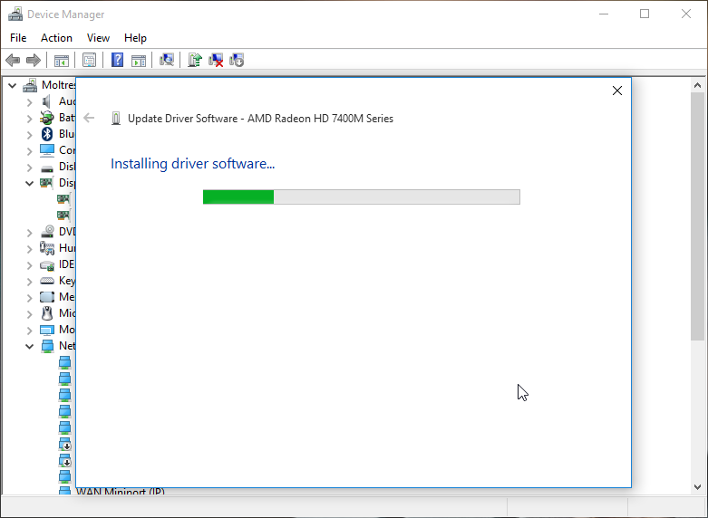Click the Back arrow toolbar icon

13,60
